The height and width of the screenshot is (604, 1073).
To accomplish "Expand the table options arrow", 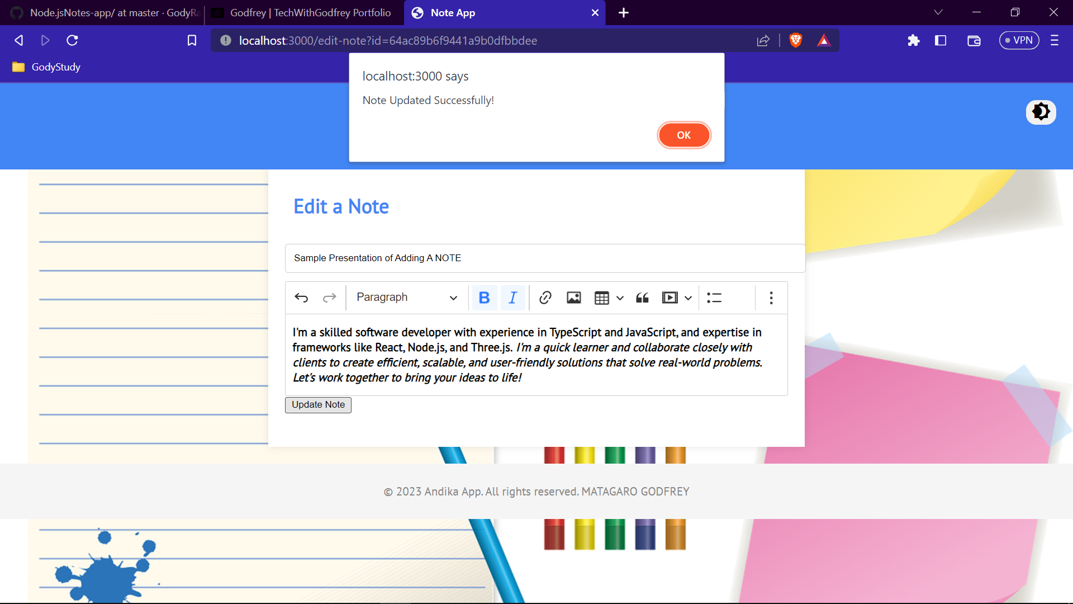I will (x=620, y=298).
